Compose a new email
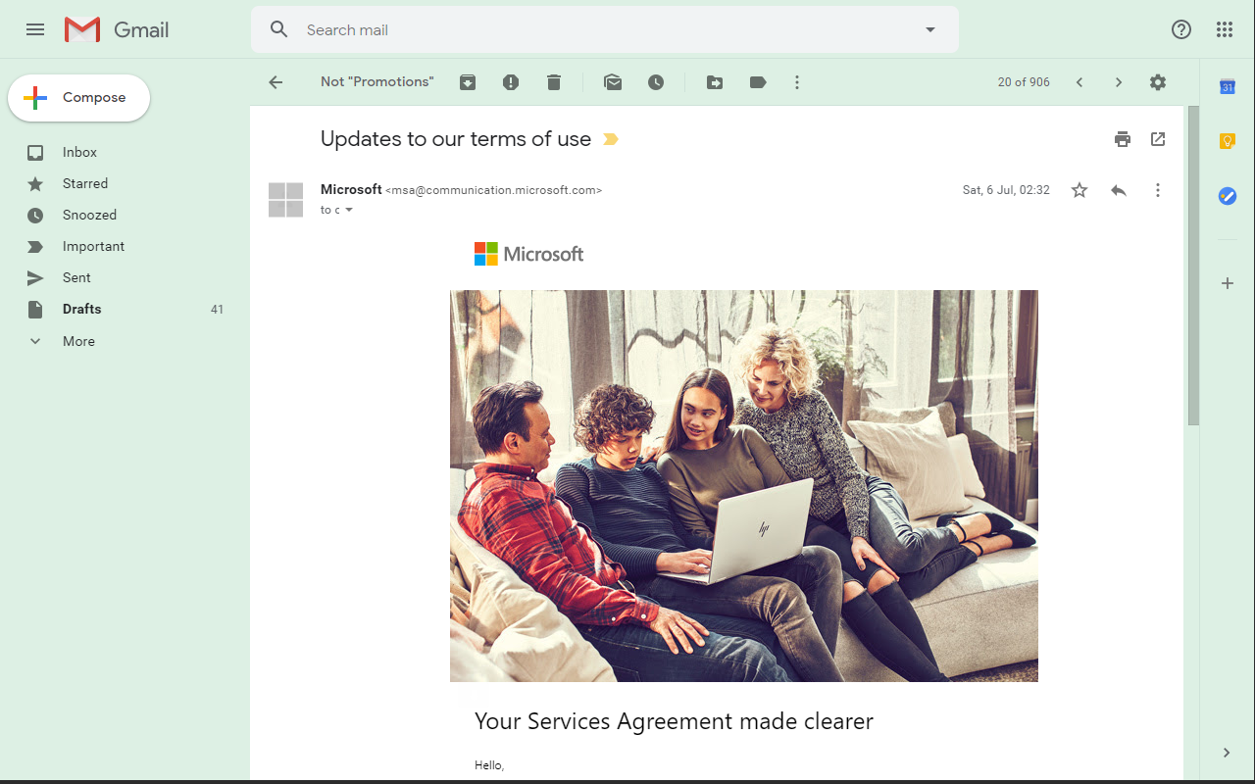 tap(78, 98)
